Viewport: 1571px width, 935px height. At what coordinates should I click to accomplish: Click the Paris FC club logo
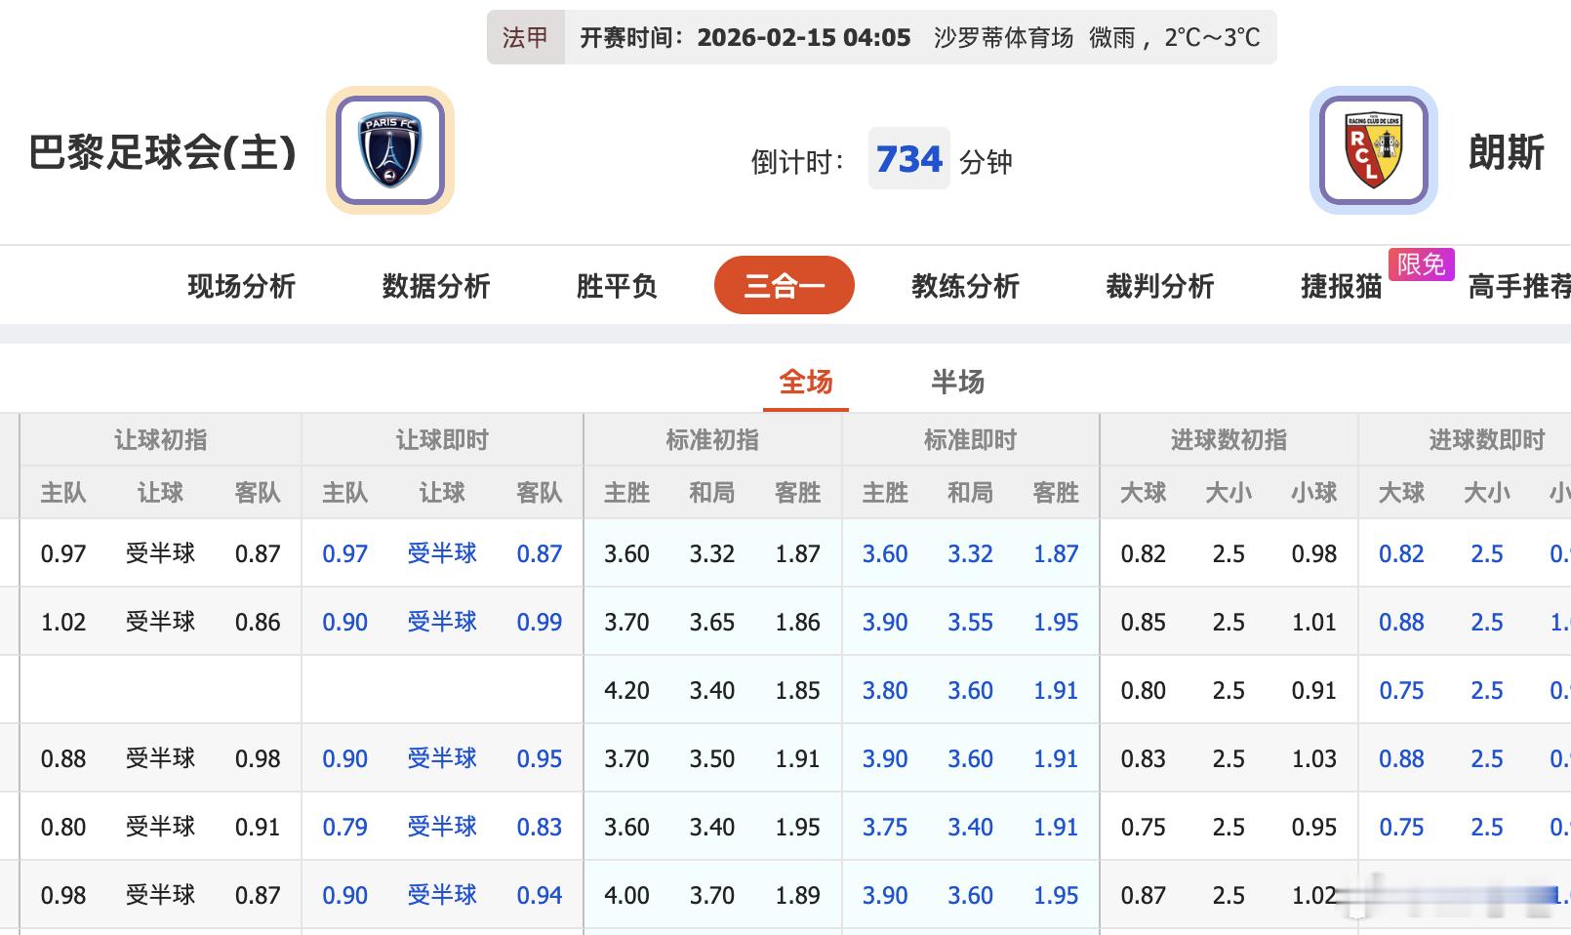coord(389,149)
